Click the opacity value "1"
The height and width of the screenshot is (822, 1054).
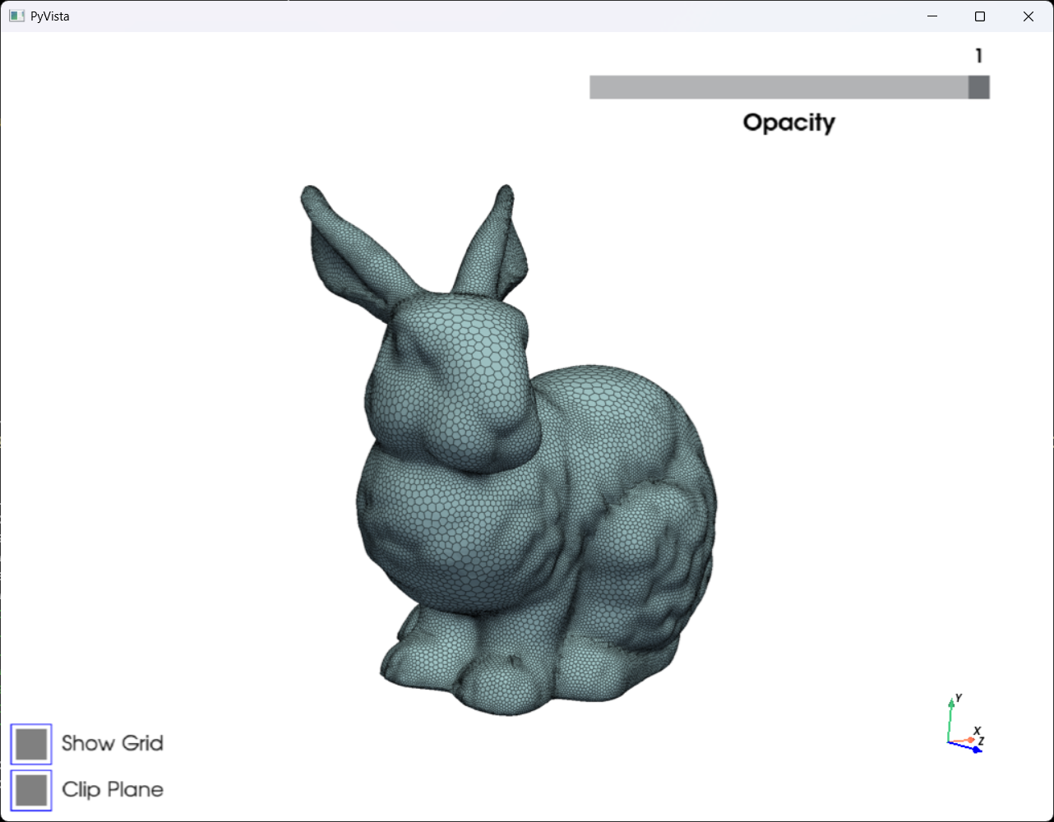pyautogui.click(x=978, y=56)
